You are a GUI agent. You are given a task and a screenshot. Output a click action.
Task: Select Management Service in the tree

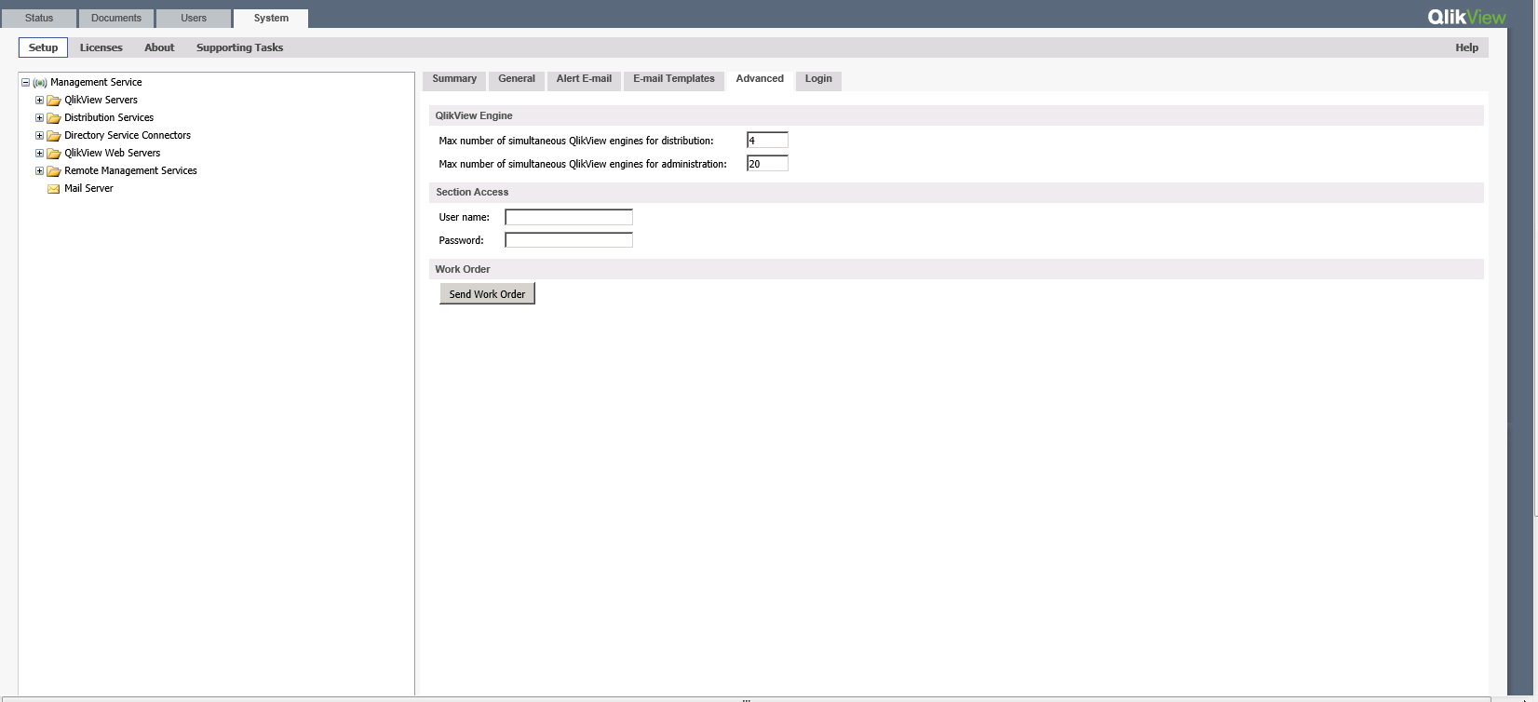[96, 83]
